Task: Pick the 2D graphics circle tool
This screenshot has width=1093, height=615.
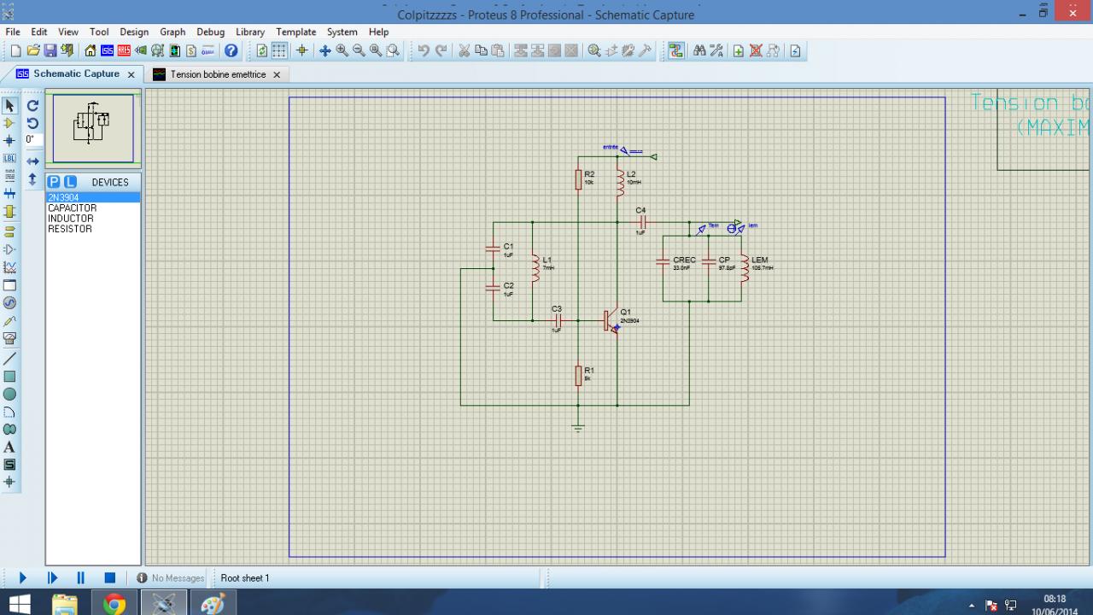Action: 9,395
